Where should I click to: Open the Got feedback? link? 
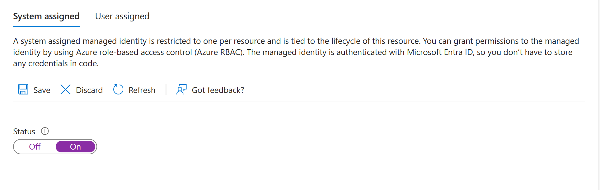218,90
